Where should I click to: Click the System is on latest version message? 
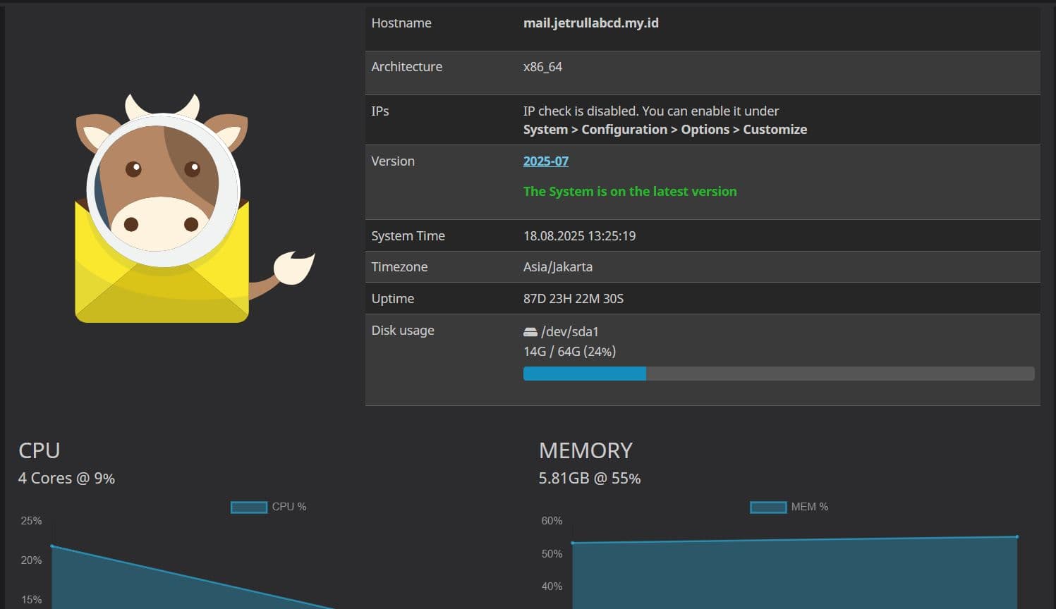[x=630, y=191]
